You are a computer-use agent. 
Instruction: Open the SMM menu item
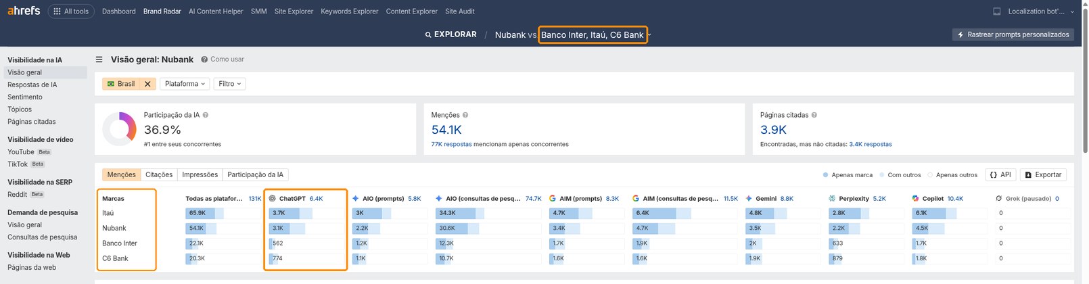coord(258,11)
